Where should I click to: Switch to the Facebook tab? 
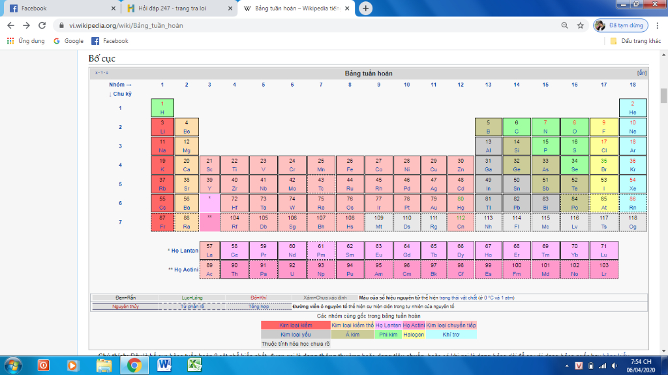click(x=59, y=8)
